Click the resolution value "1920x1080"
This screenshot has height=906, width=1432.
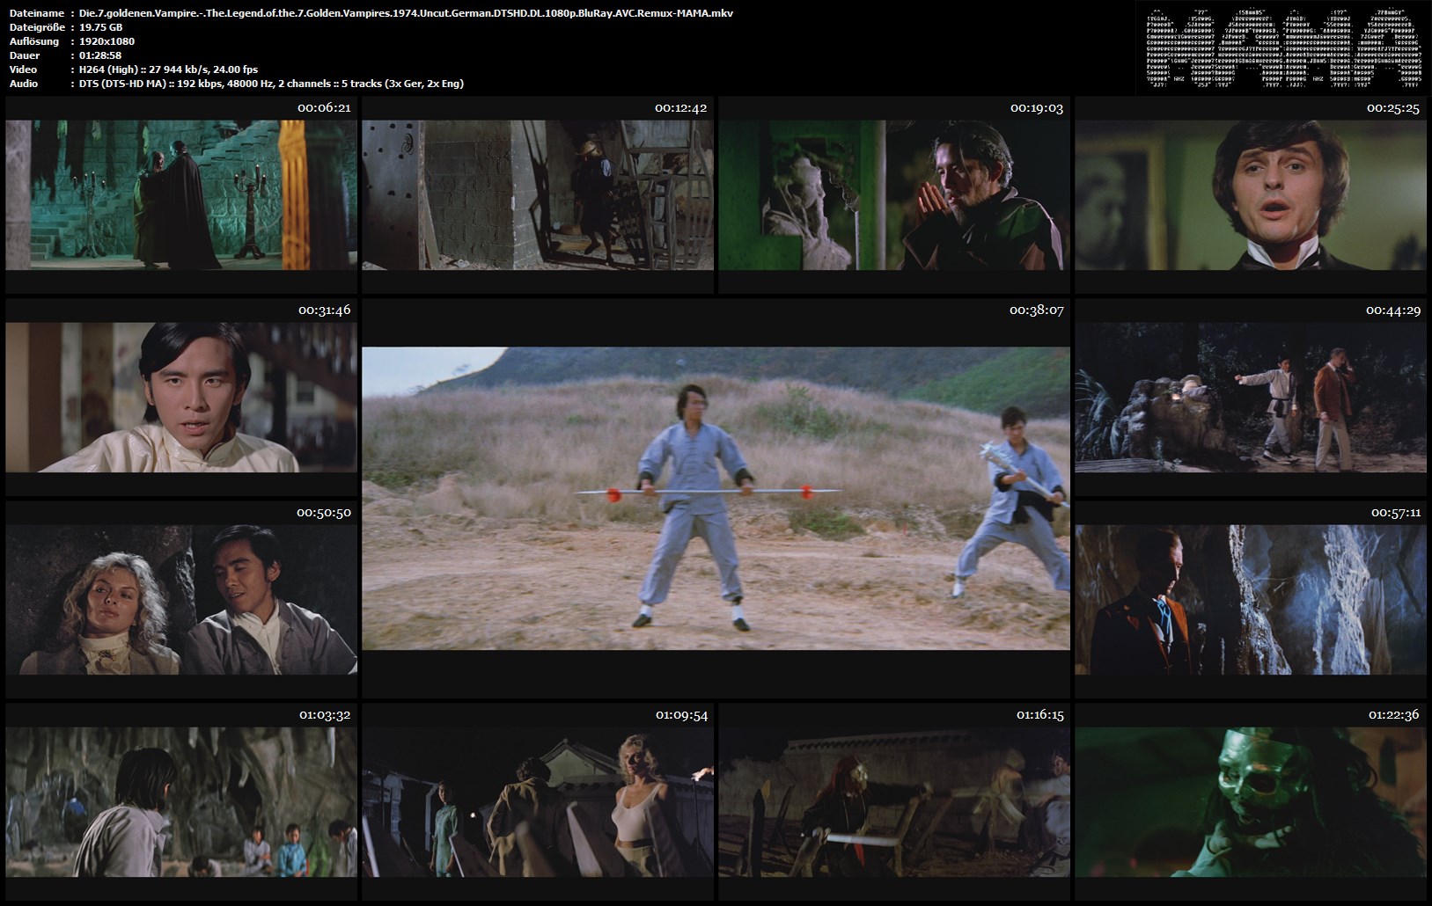pyautogui.click(x=106, y=41)
